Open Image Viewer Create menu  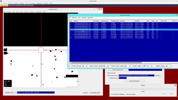coord(21,12)
